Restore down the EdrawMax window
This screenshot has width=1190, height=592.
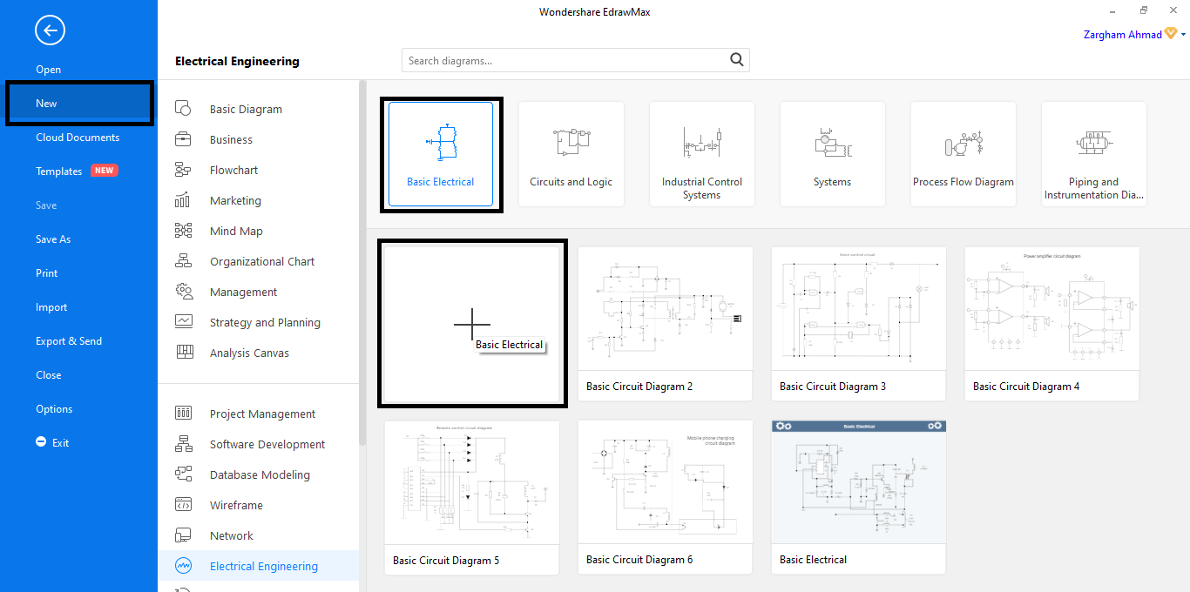[1144, 11]
